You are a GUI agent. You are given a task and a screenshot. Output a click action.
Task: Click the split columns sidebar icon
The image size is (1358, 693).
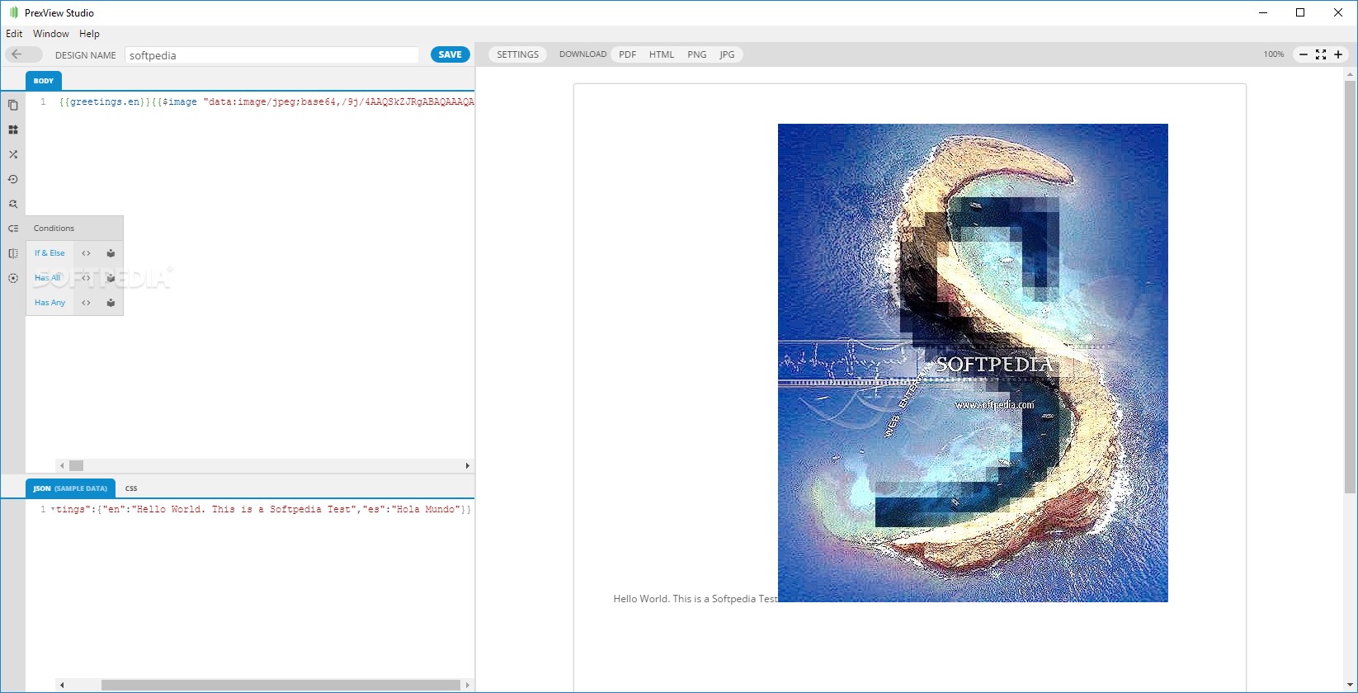13,253
